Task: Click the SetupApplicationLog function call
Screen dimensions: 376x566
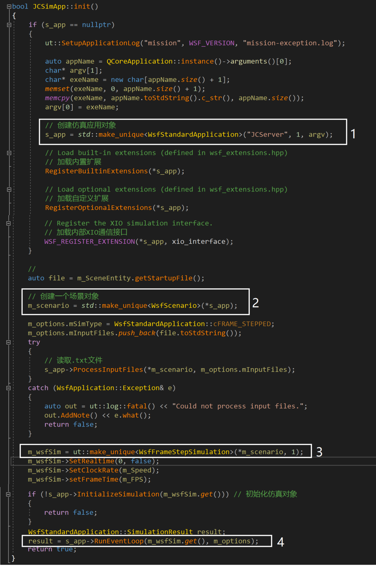Action: [x=100, y=43]
